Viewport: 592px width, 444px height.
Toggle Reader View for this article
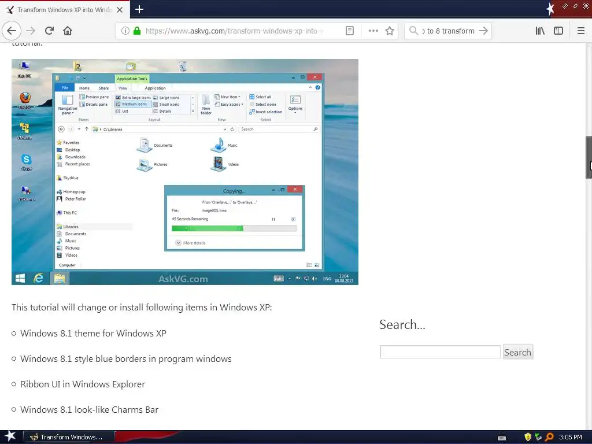tap(350, 31)
